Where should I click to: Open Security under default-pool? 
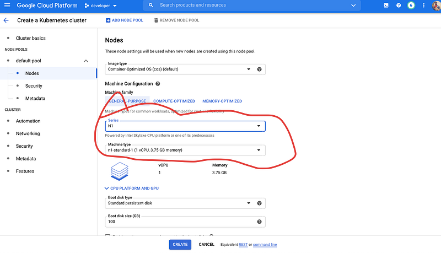click(34, 86)
